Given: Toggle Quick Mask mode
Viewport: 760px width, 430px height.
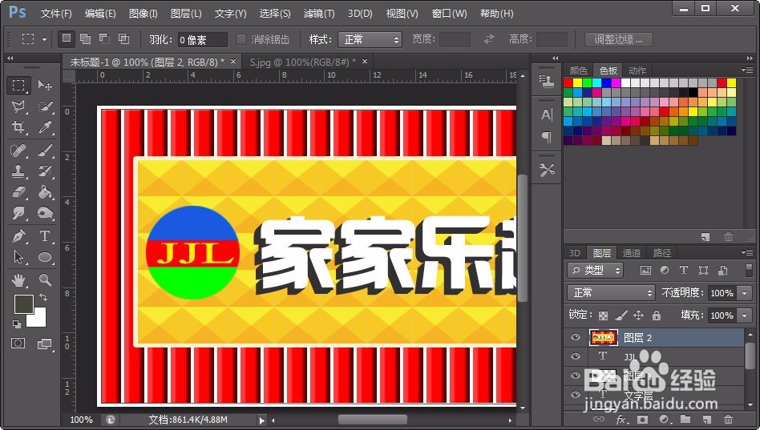Looking at the screenshot, I should click(18, 344).
